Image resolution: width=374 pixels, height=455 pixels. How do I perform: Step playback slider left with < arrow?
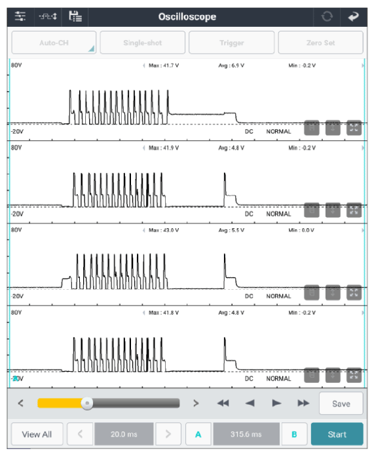pos(20,403)
